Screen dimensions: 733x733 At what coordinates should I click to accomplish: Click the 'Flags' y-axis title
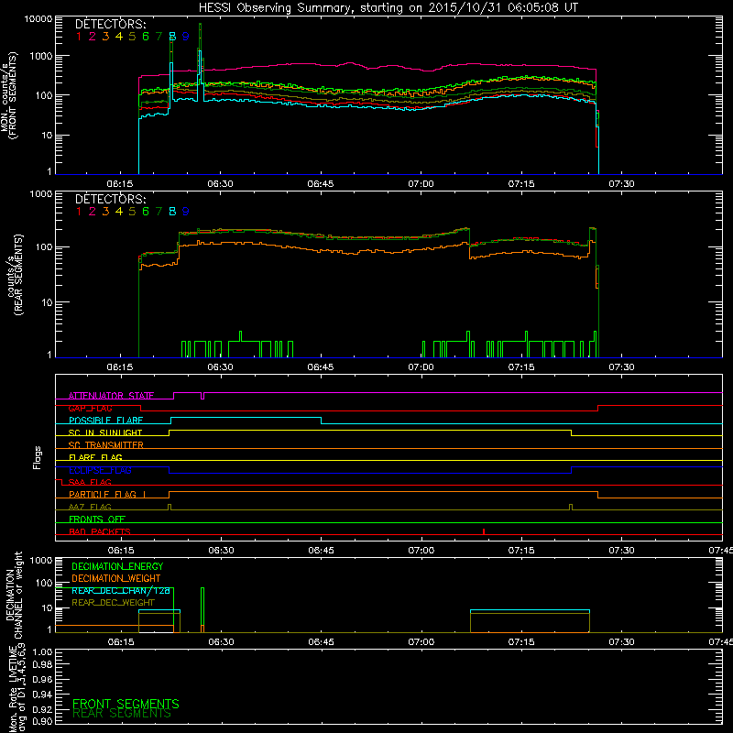[38, 457]
